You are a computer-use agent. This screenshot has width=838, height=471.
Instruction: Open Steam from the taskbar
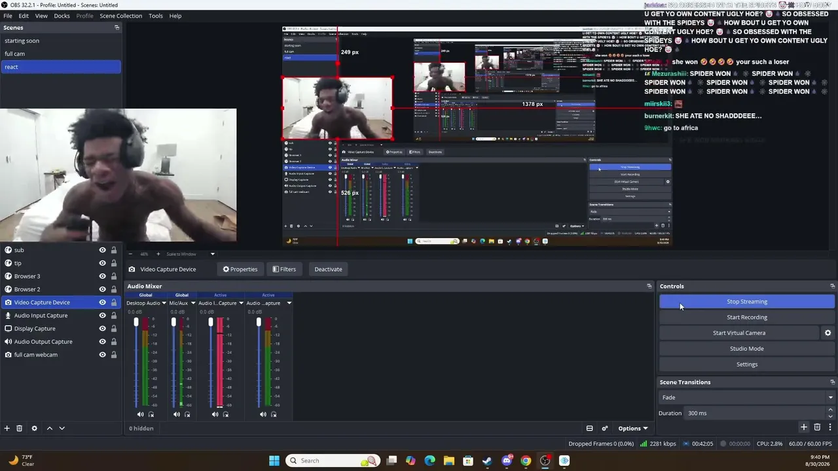[x=487, y=461]
